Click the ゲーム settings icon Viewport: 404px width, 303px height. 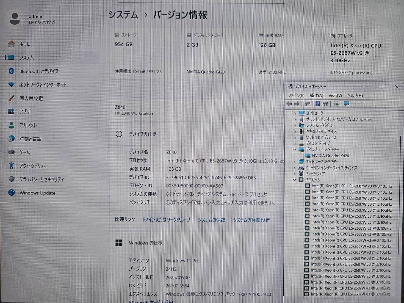tap(11, 152)
